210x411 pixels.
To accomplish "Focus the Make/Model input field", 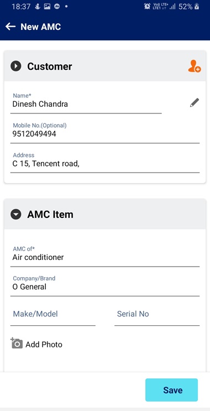I will (53, 316).
